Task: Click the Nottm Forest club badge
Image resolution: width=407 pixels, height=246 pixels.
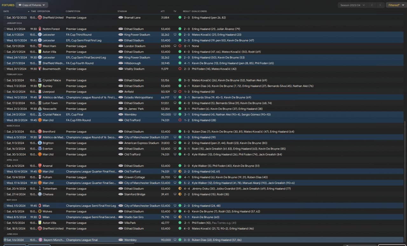Action: coord(40,29)
